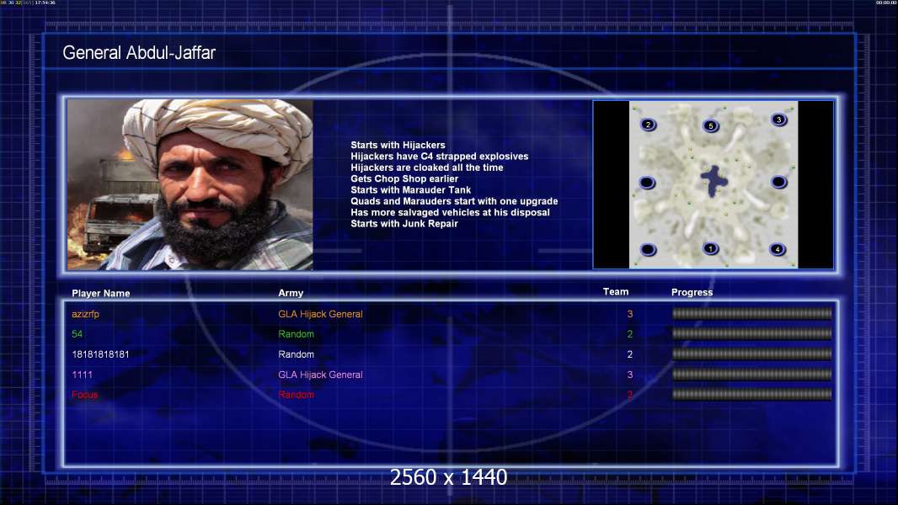Click team number 2 in 18181818181's row
Viewport: 898px width, 505px height.
pyautogui.click(x=630, y=354)
